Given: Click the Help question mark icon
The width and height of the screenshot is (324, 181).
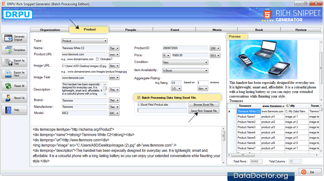Looking at the screenshot, I should 9,110.
